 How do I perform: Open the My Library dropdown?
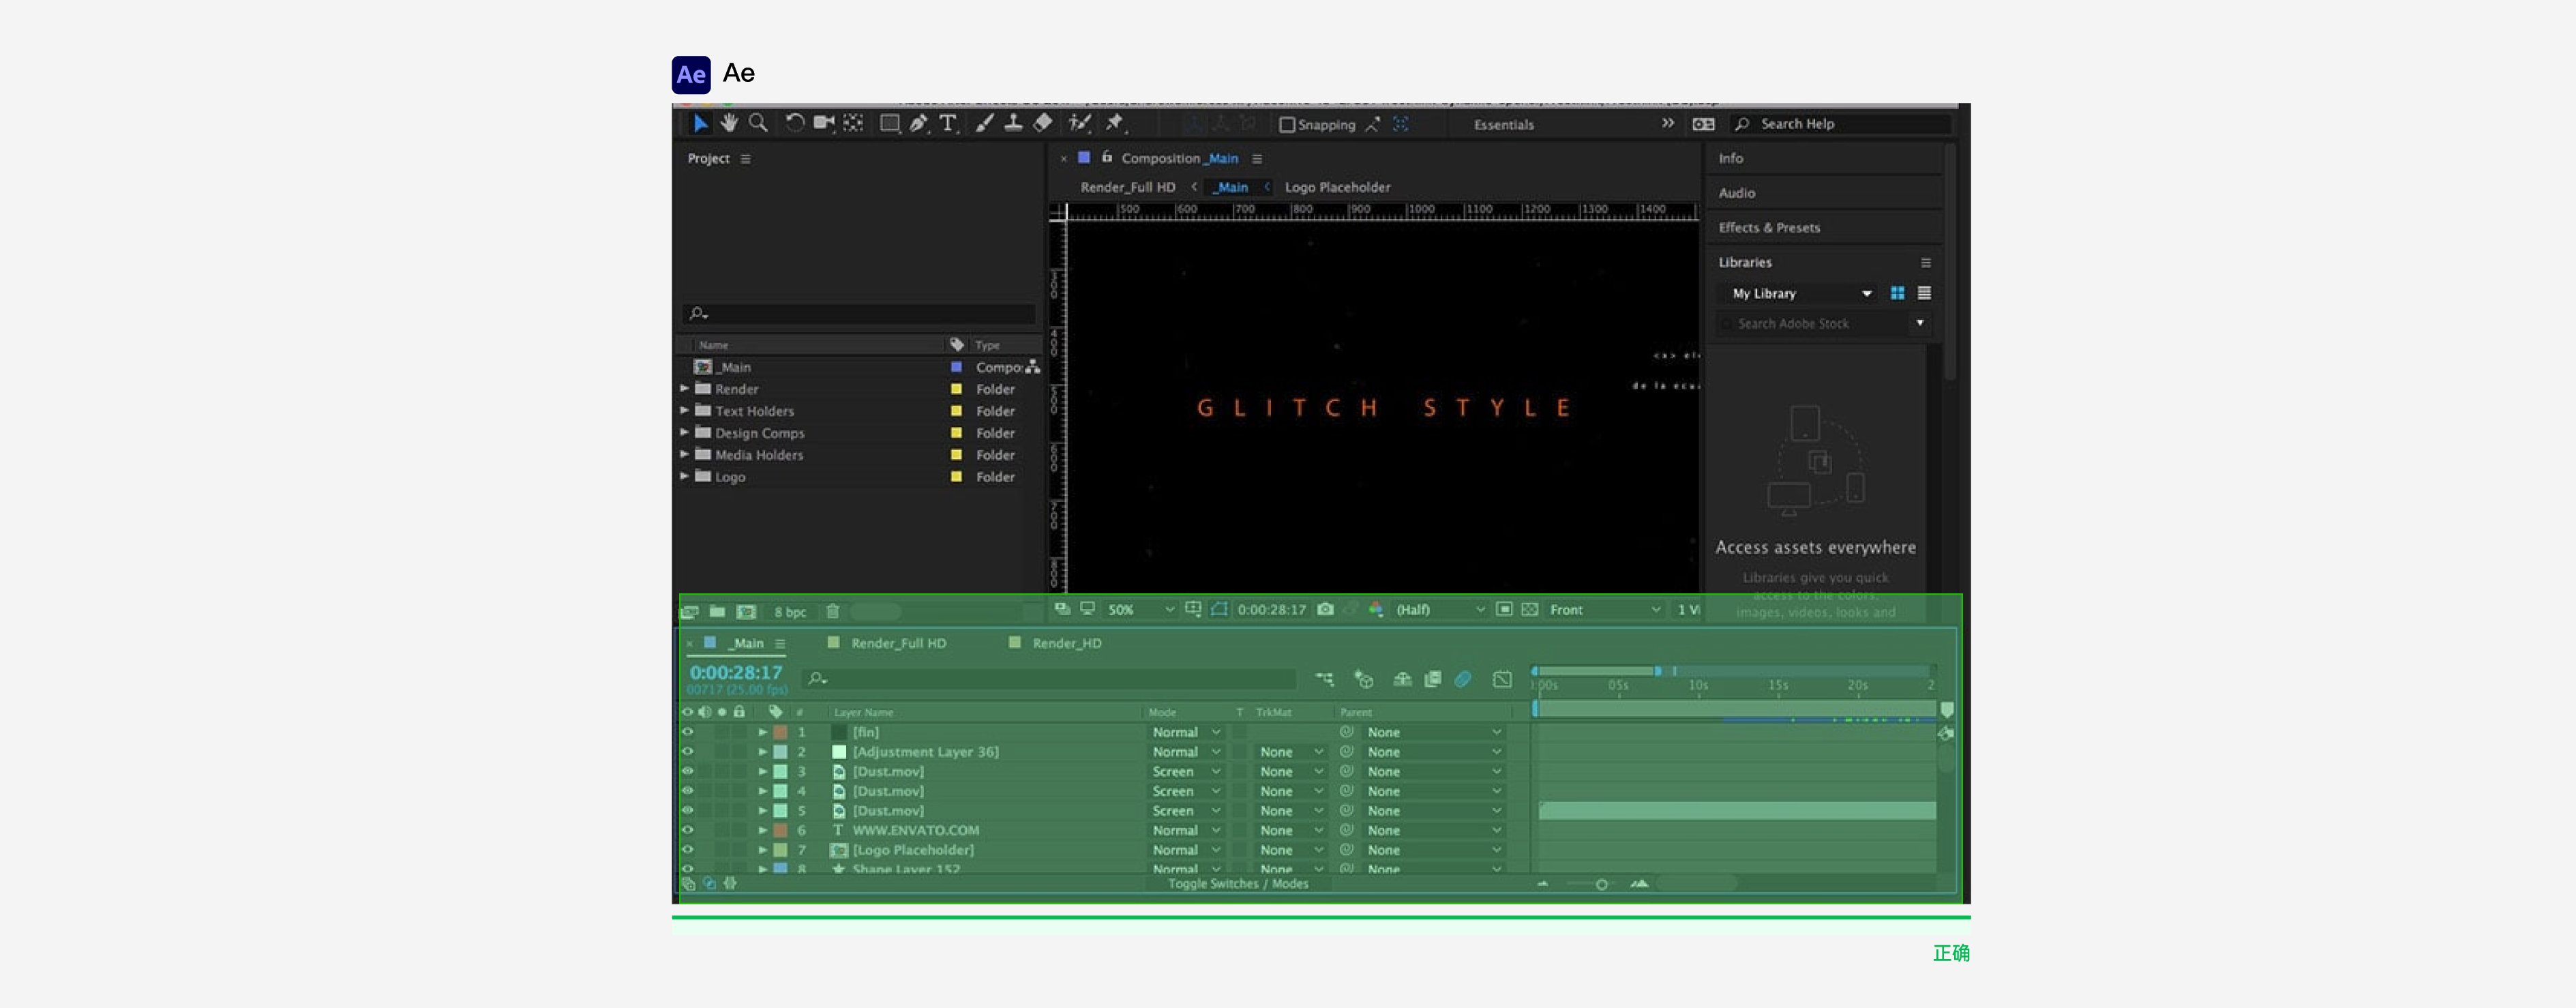click(x=1800, y=293)
